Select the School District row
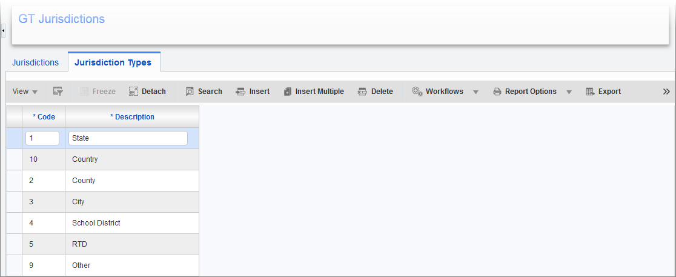The image size is (676, 277). [x=96, y=223]
